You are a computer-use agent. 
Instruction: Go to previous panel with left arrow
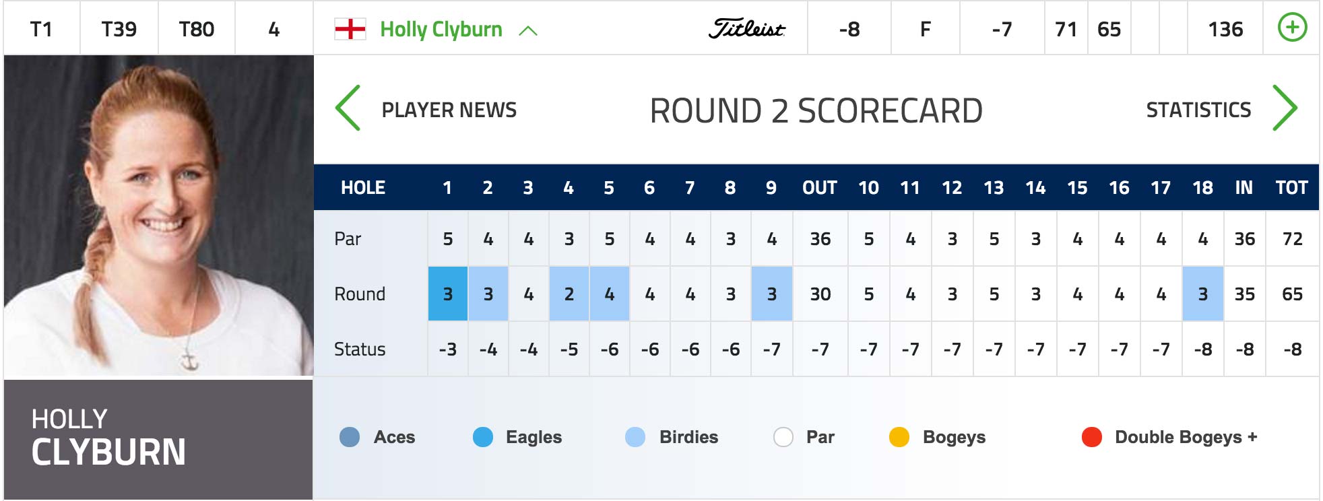tap(348, 108)
